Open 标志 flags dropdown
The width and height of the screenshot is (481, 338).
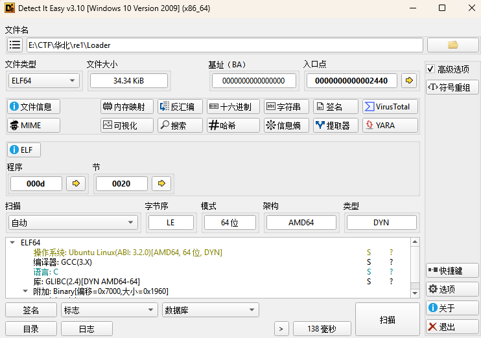click(x=109, y=310)
